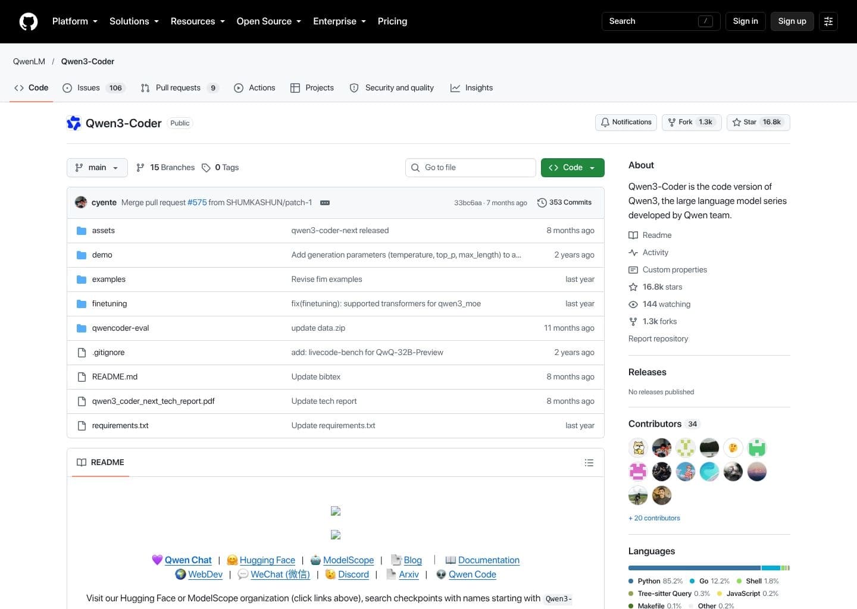Focus the Go to file input

[x=471, y=168]
